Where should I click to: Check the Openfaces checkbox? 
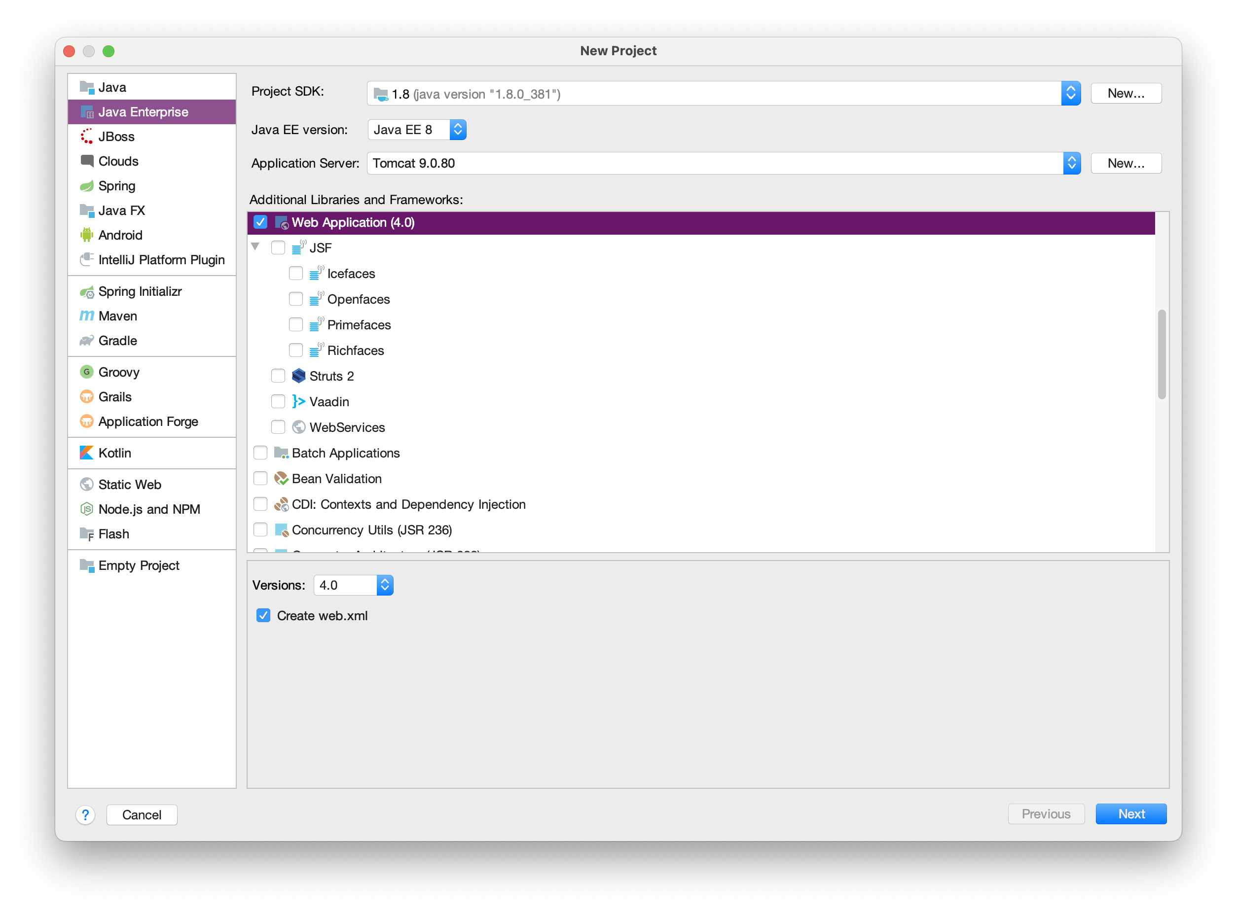[295, 299]
